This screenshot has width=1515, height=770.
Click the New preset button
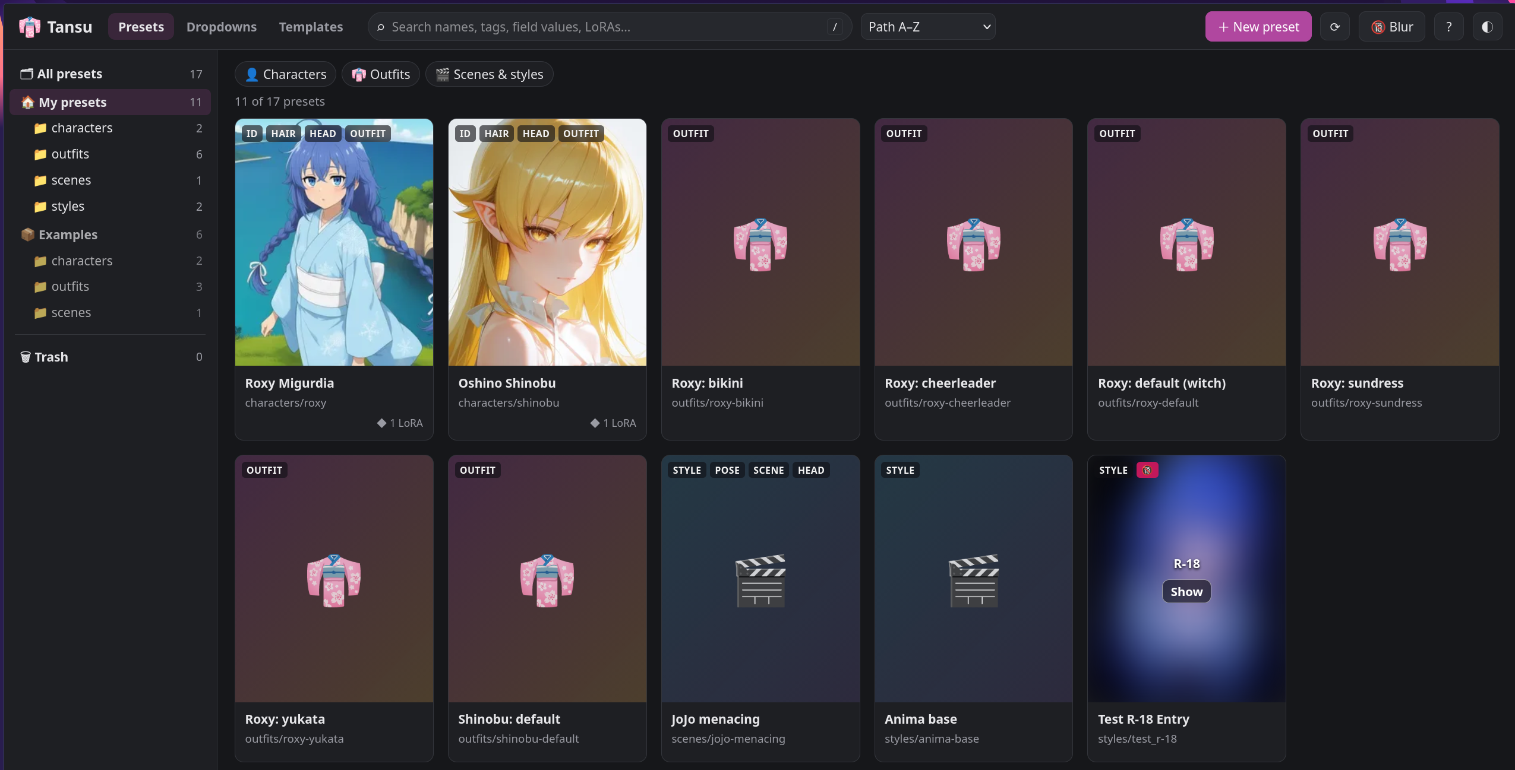1258,27
